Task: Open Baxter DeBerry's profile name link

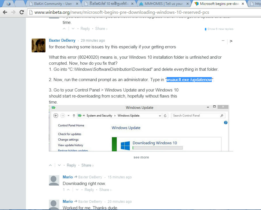Action: [x=62, y=41]
